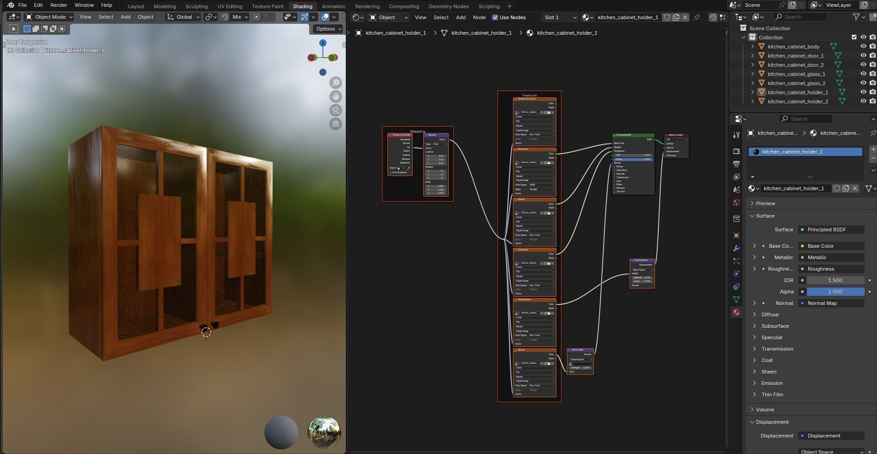The width and height of the screenshot is (877, 454).
Task: Pin the node tree with pin icon
Action: coord(697,17)
